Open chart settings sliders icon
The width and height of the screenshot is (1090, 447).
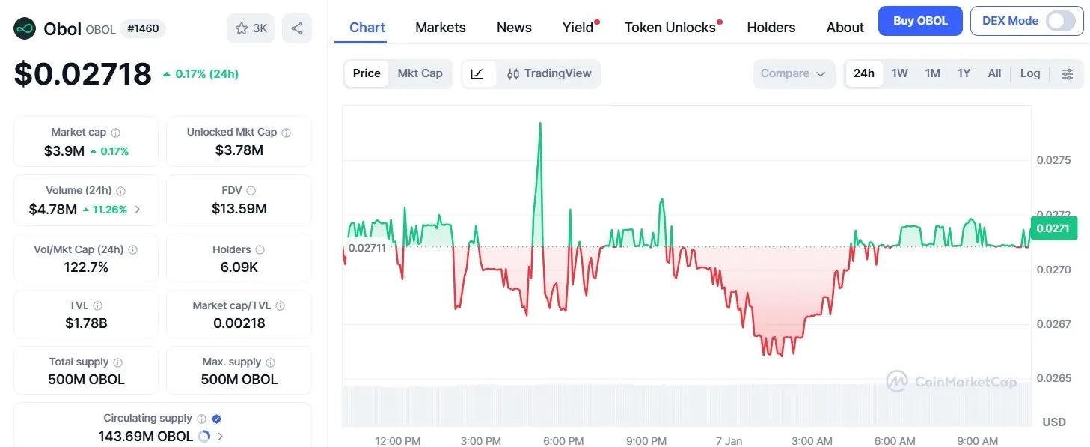pos(1068,73)
